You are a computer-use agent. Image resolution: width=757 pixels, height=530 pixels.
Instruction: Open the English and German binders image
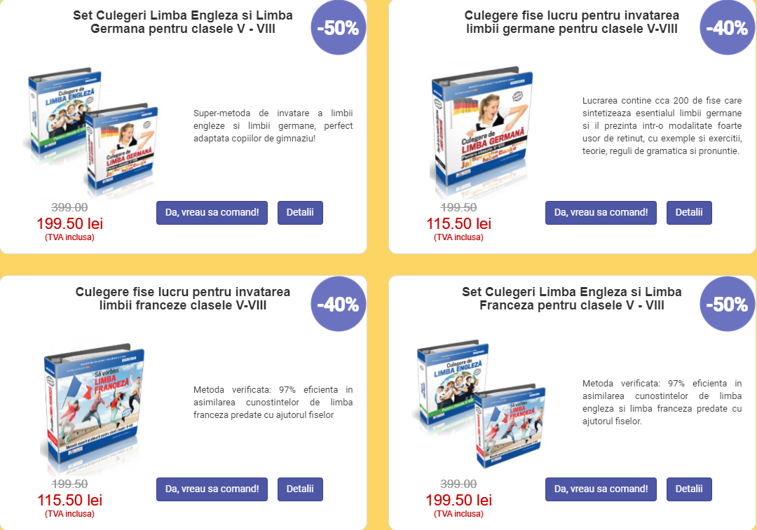[90, 132]
